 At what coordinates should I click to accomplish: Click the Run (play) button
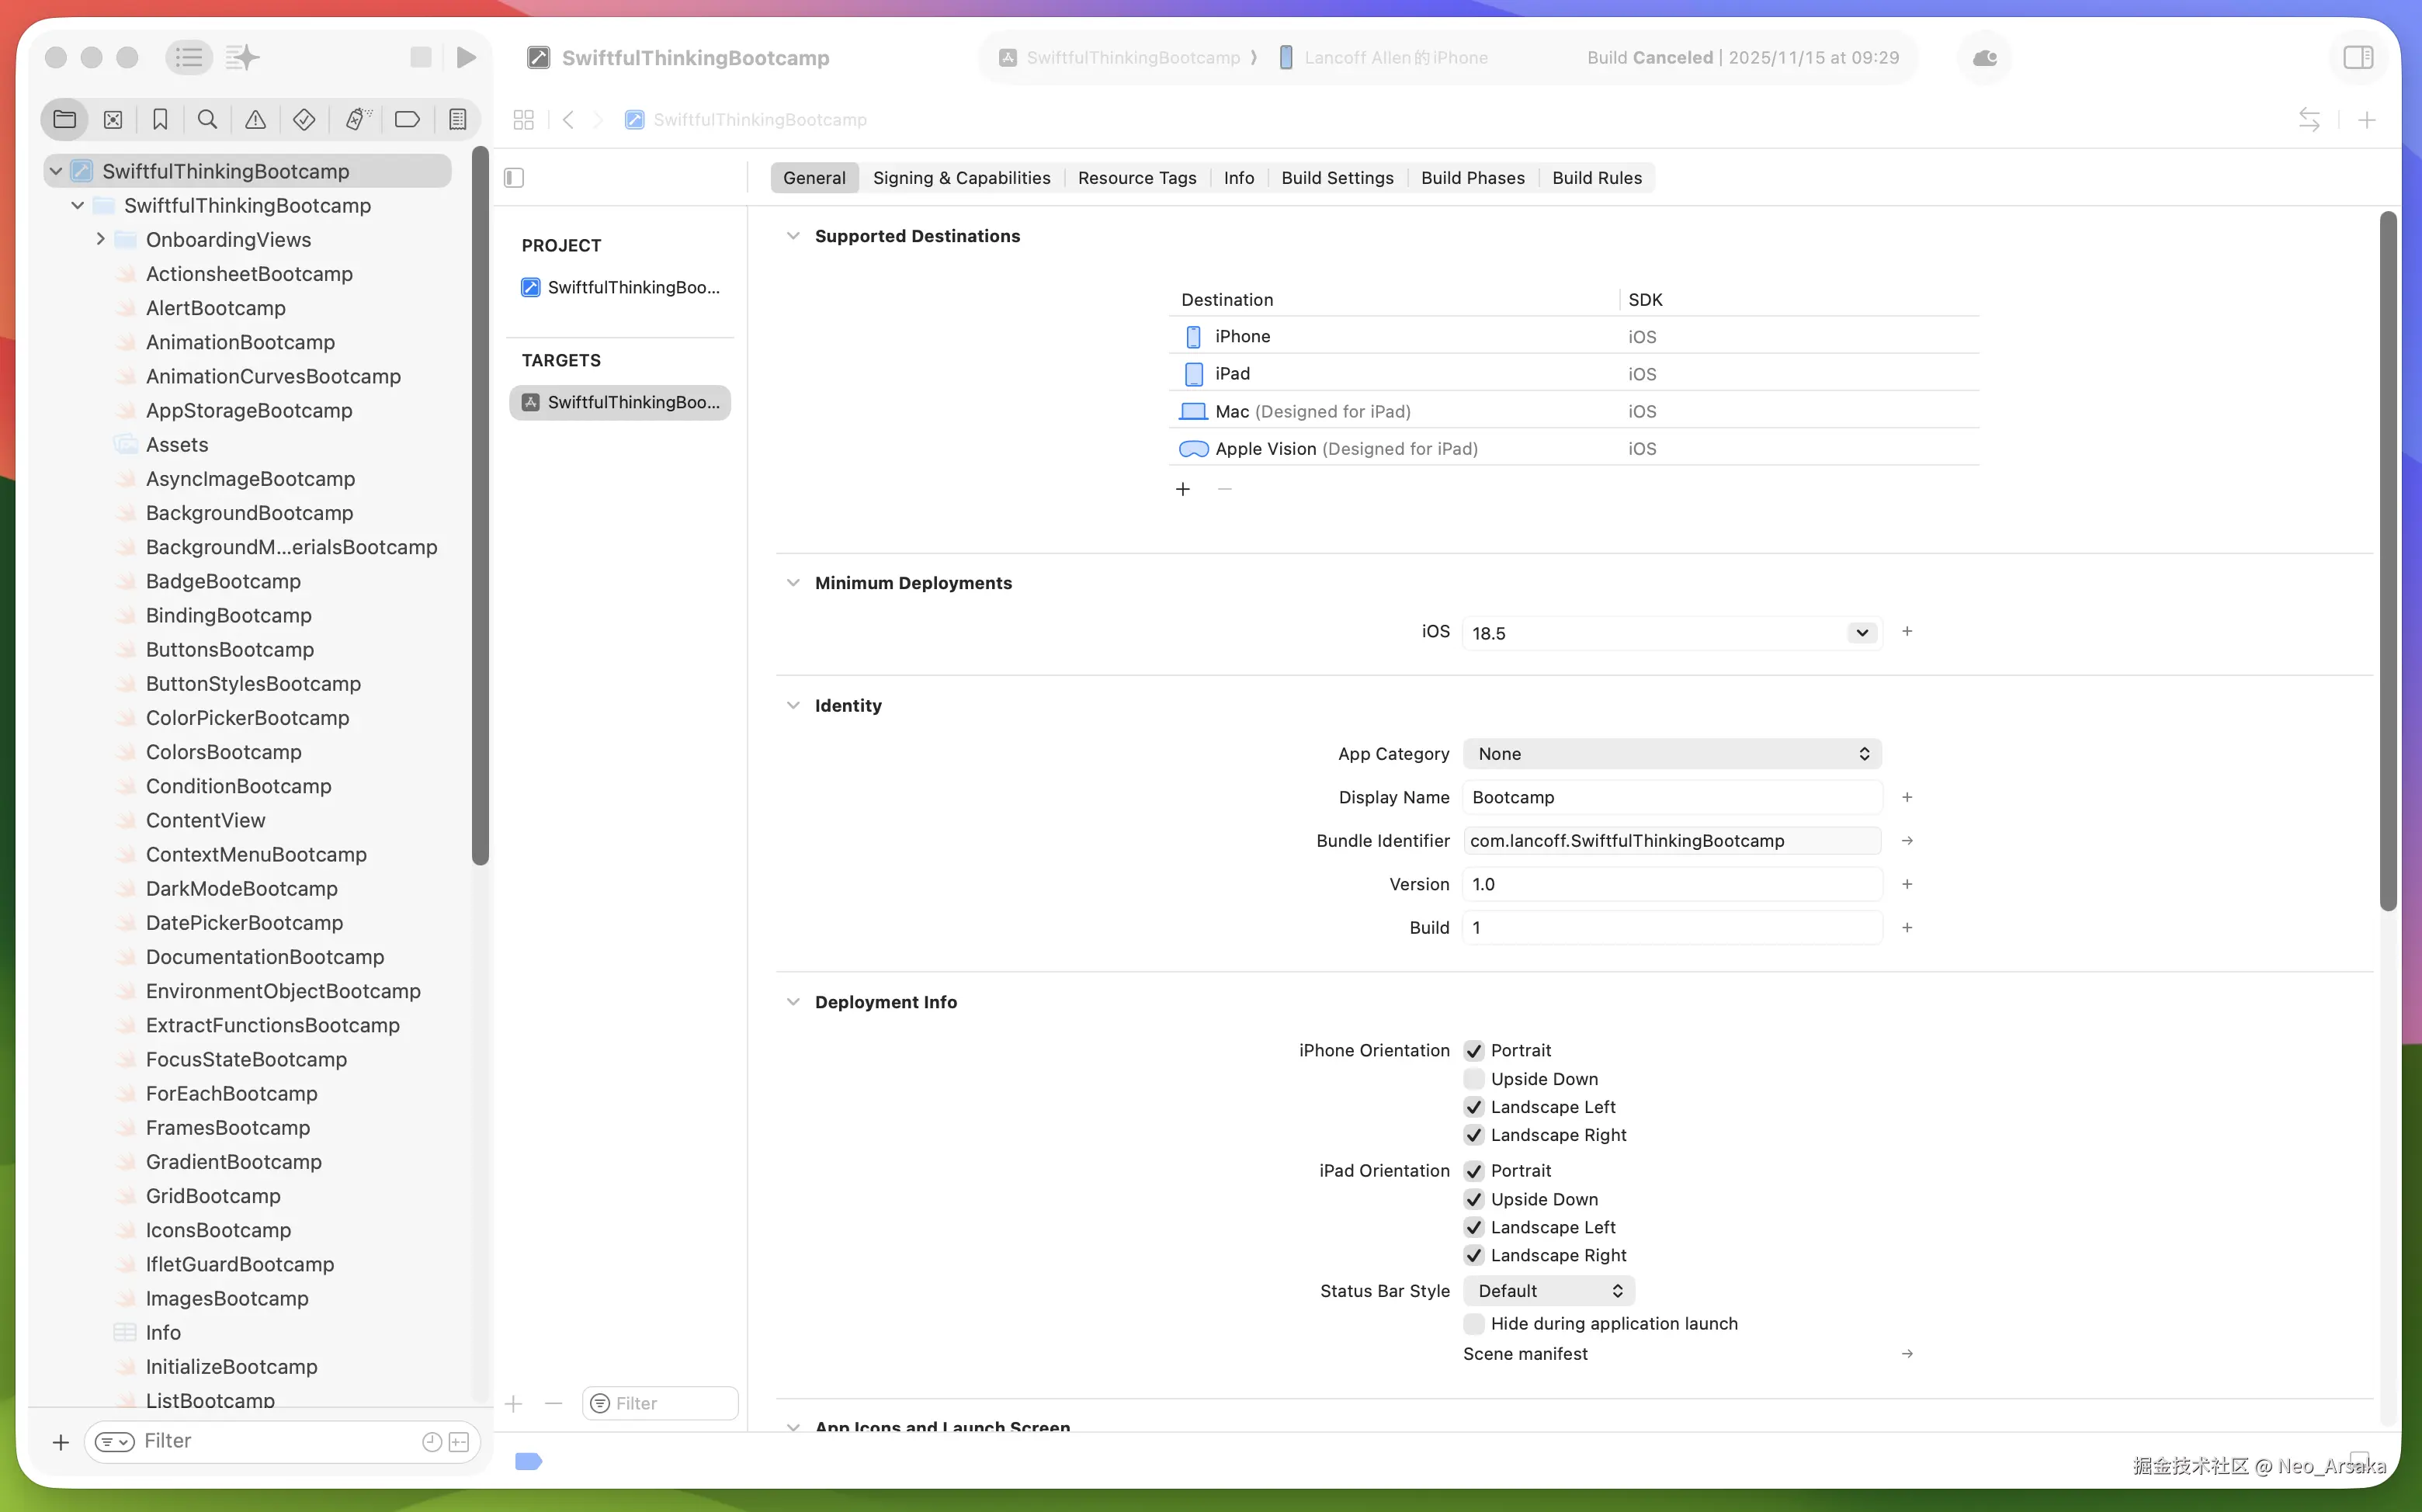(x=466, y=57)
